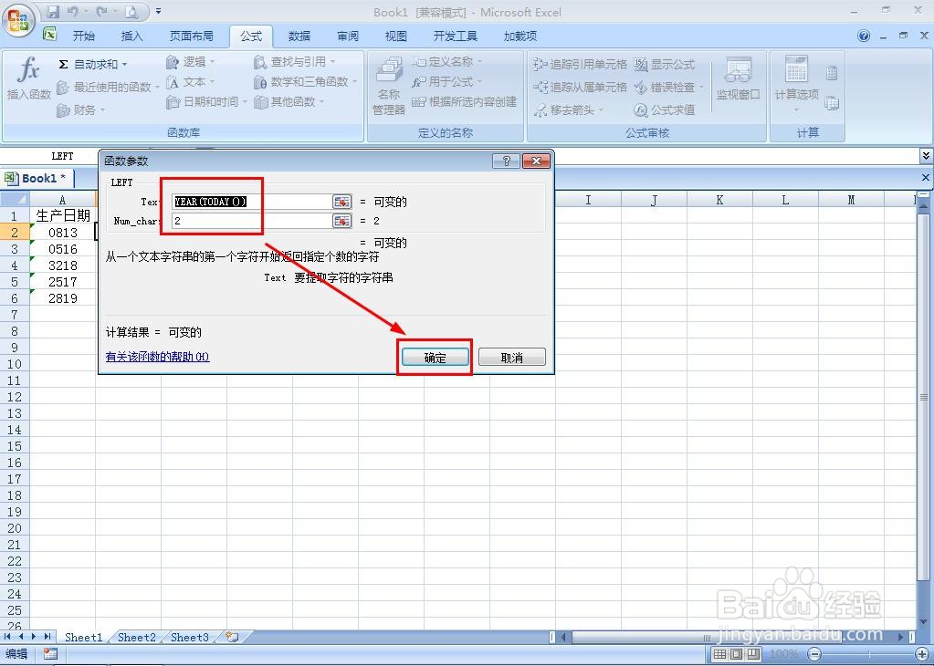The height and width of the screenshot is (666, 934).
Task: Click Error Checking (错误检查)
Action: [x=668, y=88]
